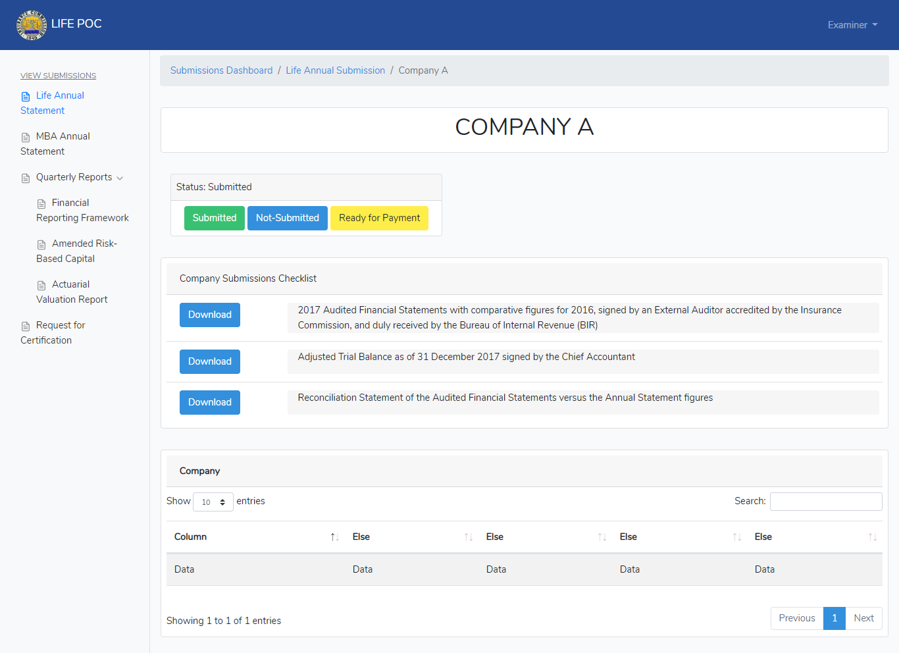Viewport: 899px width, 653px height.
Task: Open Actuarial Valuation Report submenu item
Action: 72,292
